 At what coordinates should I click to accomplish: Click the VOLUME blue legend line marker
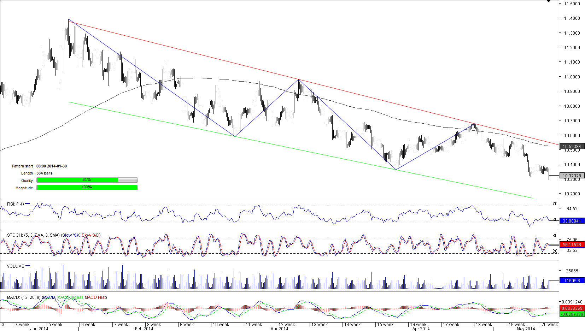pos(28,266)
